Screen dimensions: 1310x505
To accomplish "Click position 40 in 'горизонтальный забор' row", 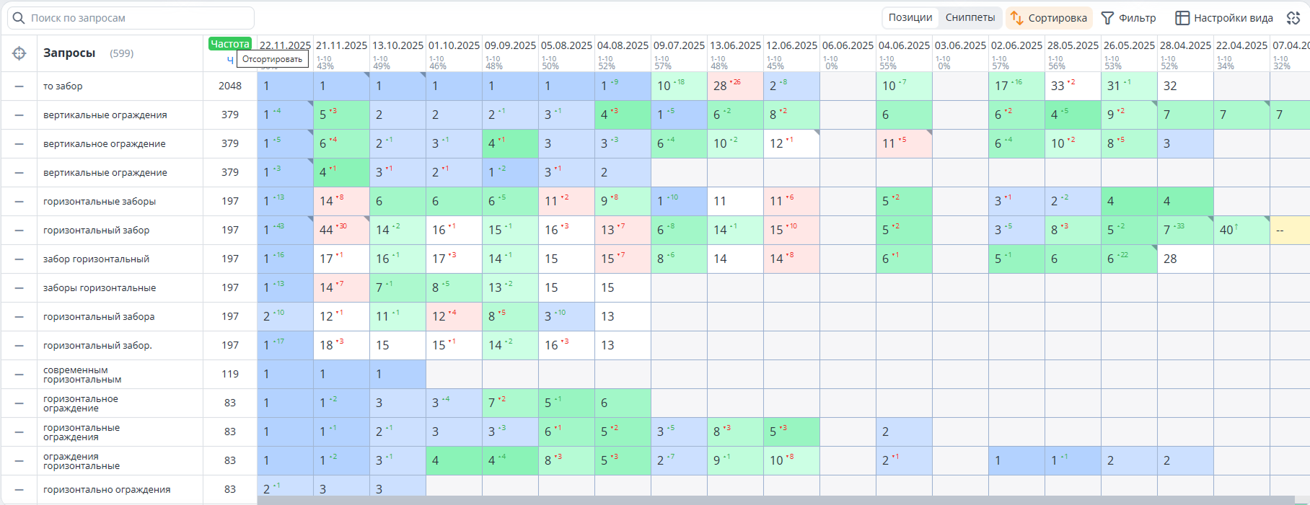I will click(x=1226, y=231).
